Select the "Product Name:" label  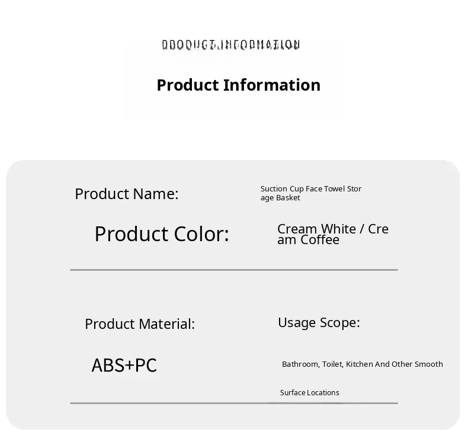click(x=126, y=194)
